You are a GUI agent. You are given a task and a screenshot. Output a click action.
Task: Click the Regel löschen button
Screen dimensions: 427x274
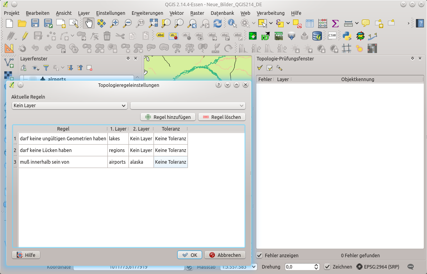coord(222,117)
